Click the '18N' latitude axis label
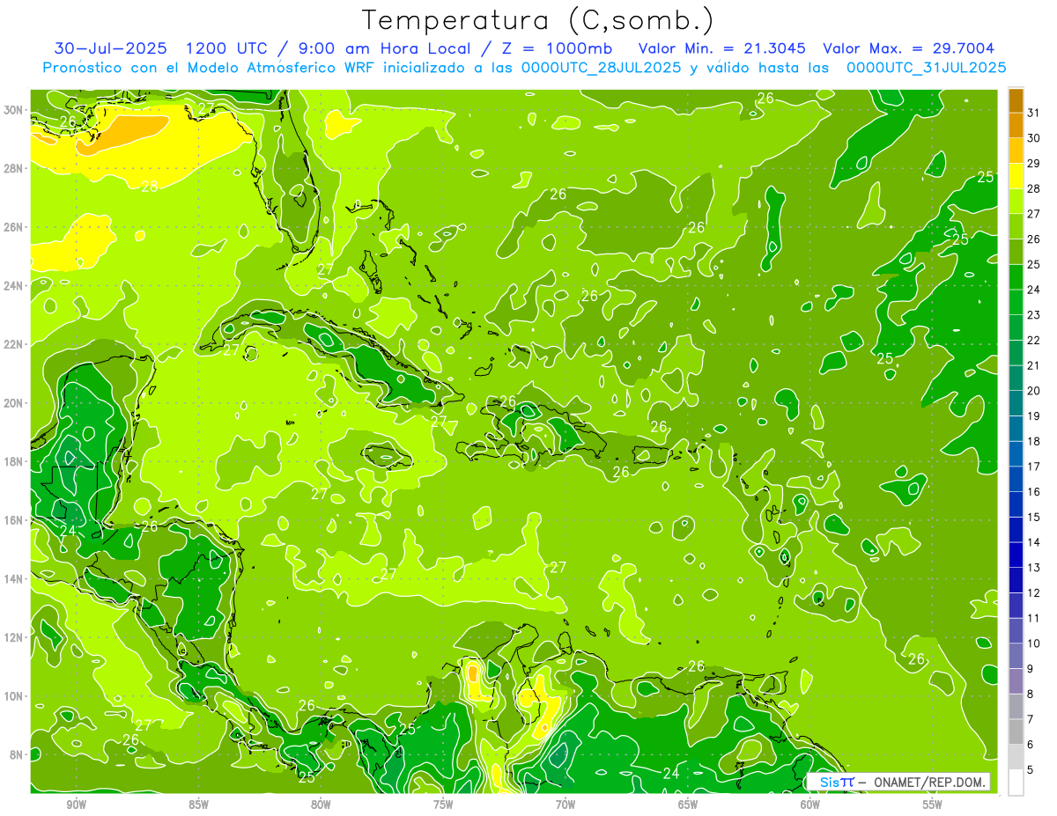 13,461
